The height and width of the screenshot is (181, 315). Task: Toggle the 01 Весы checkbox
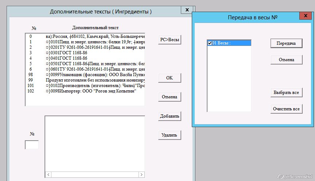[210, 43]
